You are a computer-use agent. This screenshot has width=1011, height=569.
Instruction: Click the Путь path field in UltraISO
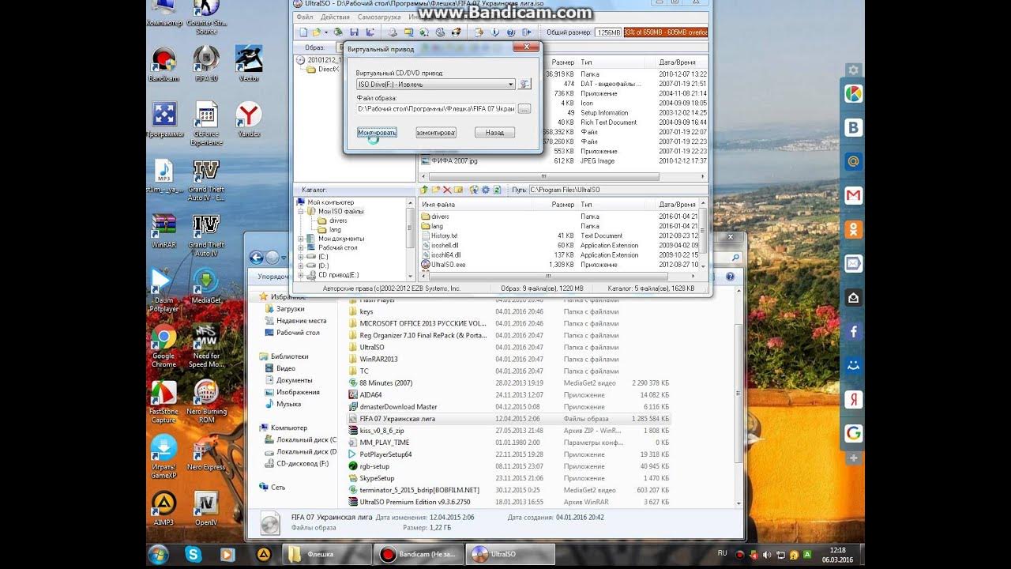618,190
